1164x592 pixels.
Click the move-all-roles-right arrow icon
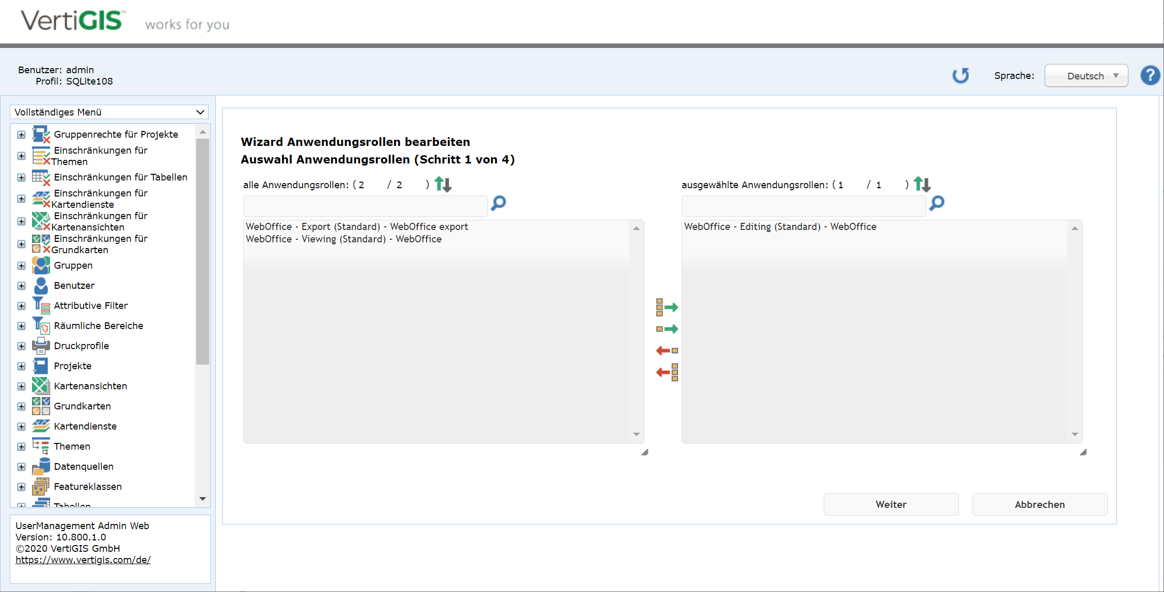[x=668, y=307]
